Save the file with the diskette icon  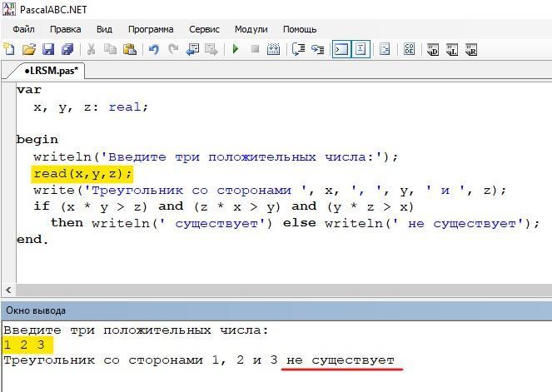pyautogui.click(x=48, y=49)
